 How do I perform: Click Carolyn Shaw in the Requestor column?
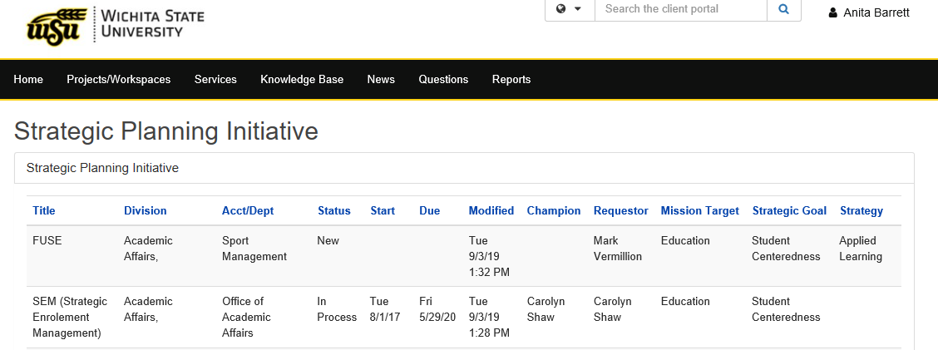tap(613, 309)
